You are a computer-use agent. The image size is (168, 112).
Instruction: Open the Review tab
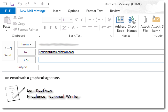tap(115, 11)
